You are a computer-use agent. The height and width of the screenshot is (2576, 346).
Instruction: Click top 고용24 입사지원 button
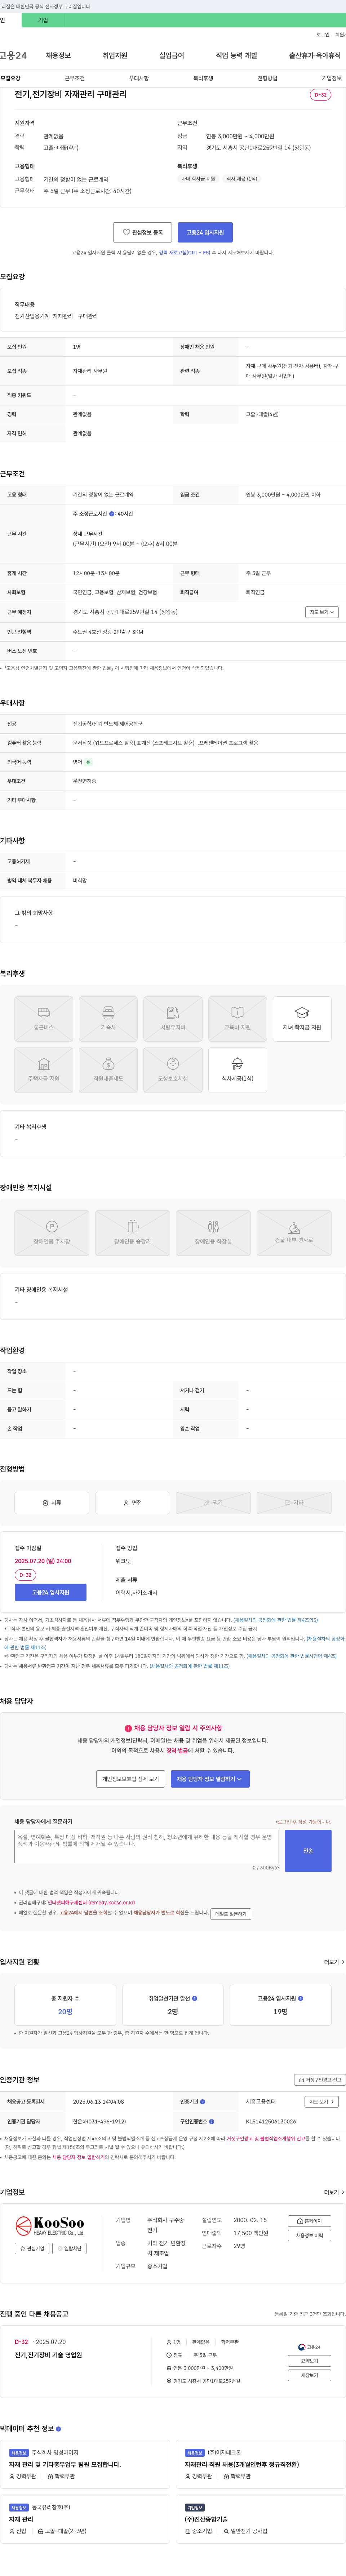coord(205,232)
